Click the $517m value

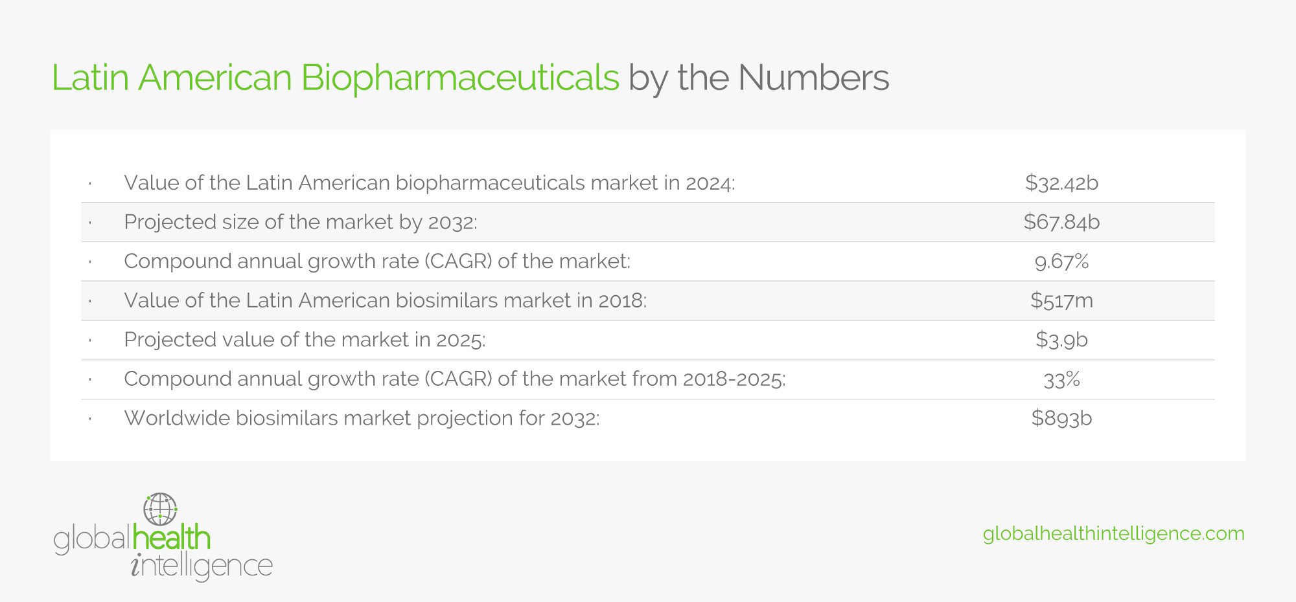point(1061,300)
